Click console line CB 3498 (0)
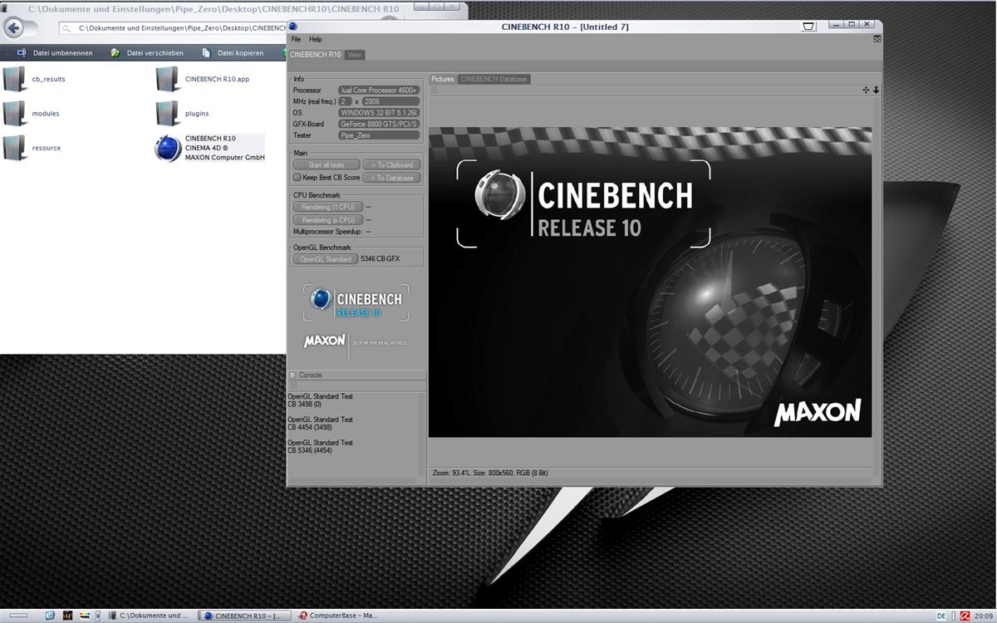 (304, 404)
